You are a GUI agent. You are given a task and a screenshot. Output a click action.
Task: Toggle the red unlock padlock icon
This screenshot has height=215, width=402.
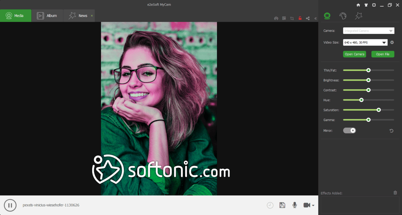(300, 18)
